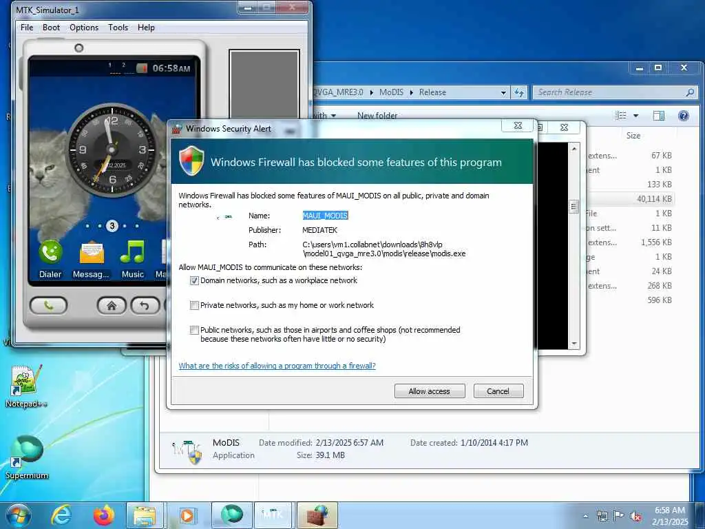Switch to Supermium taskbar button
This screenshot has width=705, height=529.
click(x=232, y=515)
